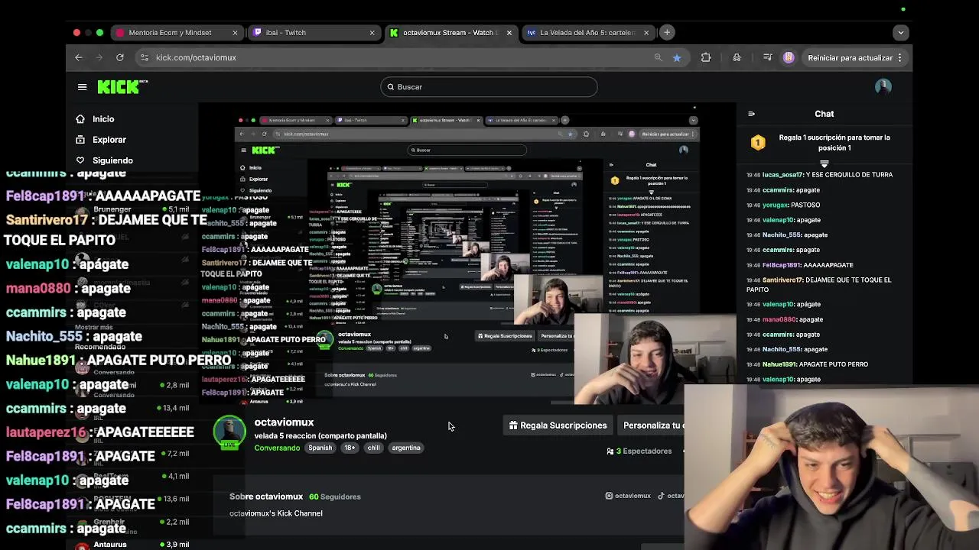979x550 pixels.
Task: Click the octaviomux live avatar
Action: pyautogui.click(x=229, y=432)
